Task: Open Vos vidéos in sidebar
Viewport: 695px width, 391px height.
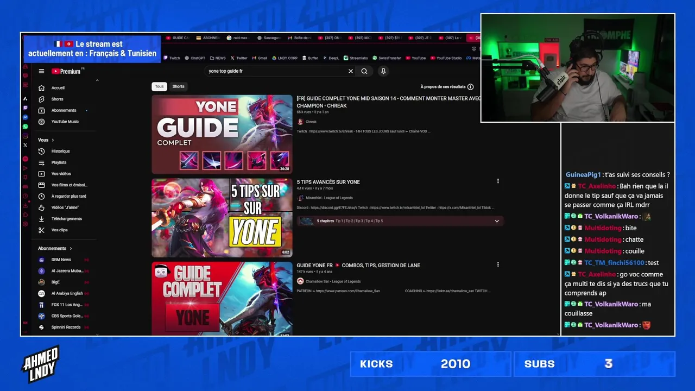Action: pos(56,174)
